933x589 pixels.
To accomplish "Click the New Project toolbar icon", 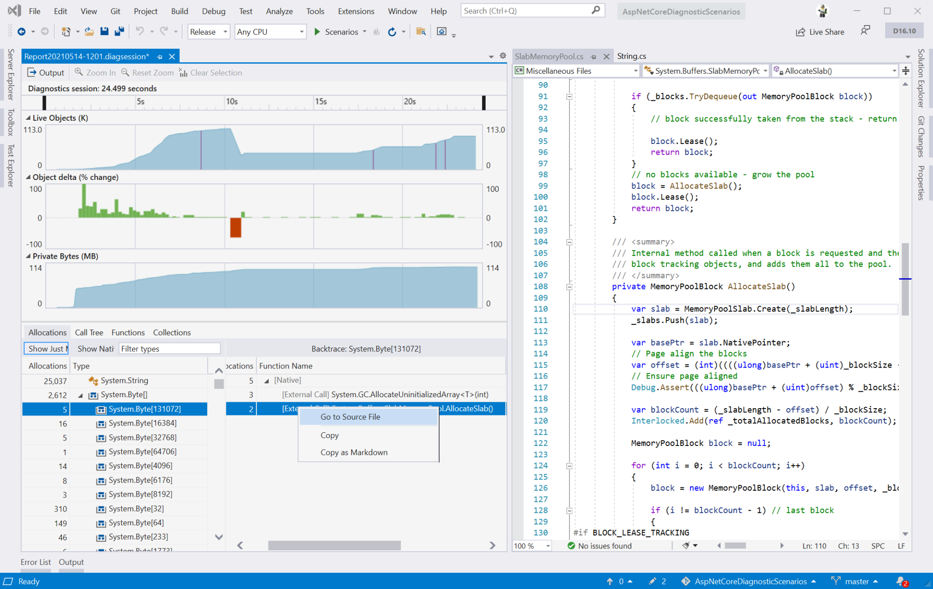I will [66, 31].
